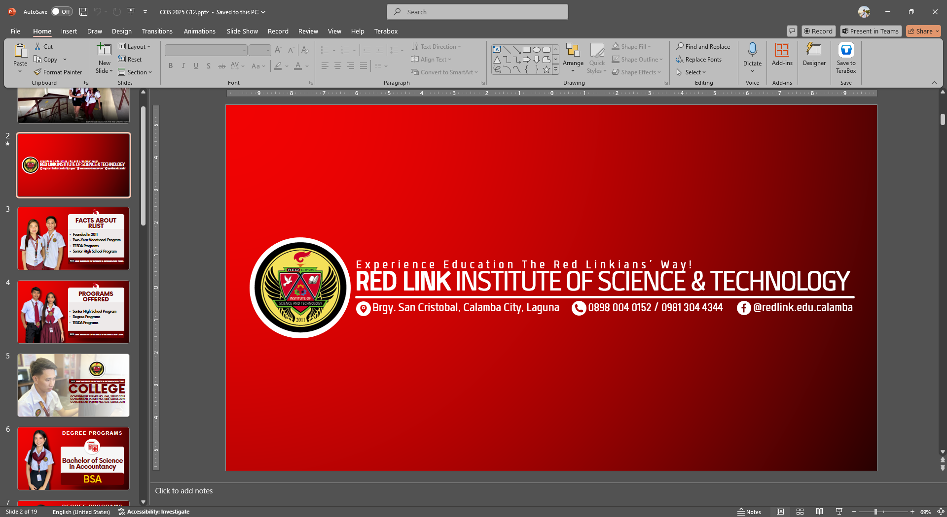Start presentation from beginning icon

(131, 12)
